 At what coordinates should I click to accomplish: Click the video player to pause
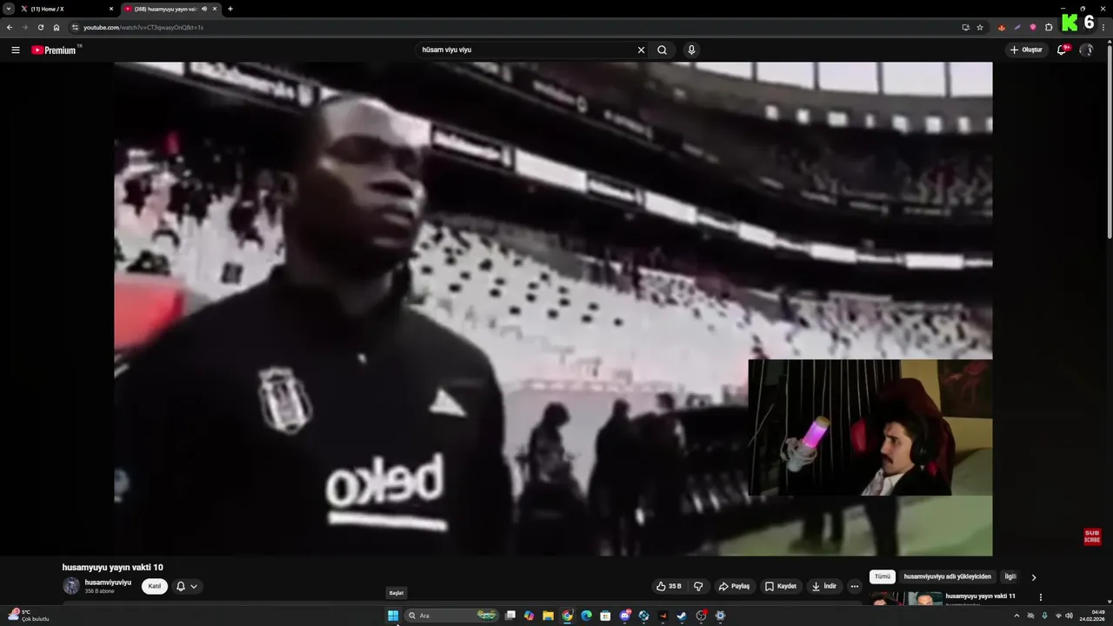553,309
